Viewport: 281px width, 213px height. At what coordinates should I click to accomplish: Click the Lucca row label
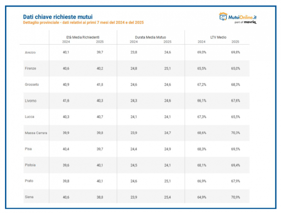click(30, 117)
